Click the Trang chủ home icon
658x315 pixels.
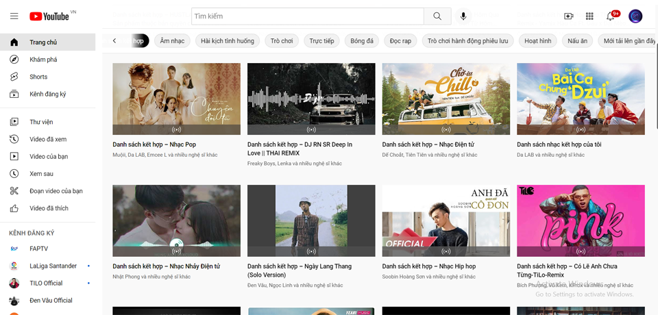point(14,42)
